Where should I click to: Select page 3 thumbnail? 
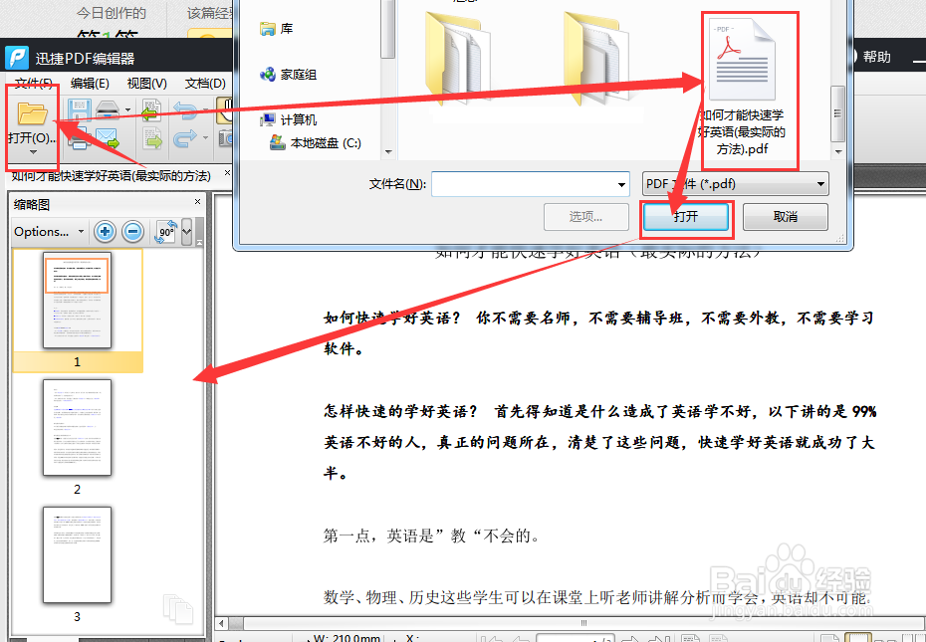[77, 555]
